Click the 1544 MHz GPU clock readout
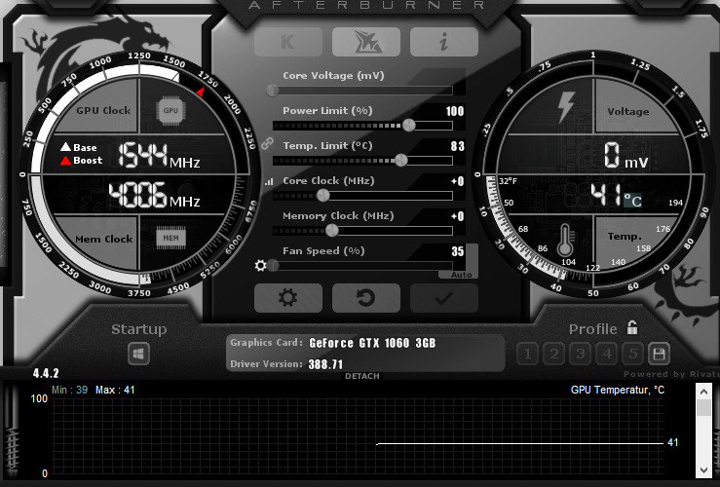Viewport: 720px width, 487px height. 159,155
